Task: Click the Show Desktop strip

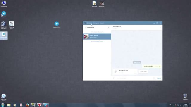Action: pyautogui.click(x=190, y=105)
